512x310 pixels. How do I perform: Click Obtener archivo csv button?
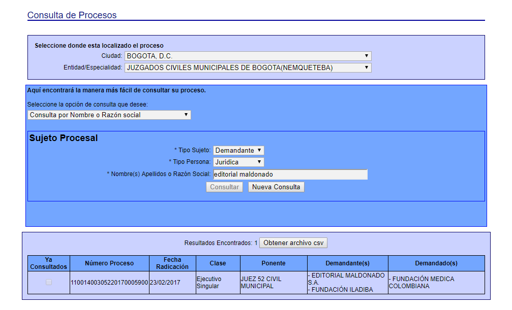pos(293,243)
